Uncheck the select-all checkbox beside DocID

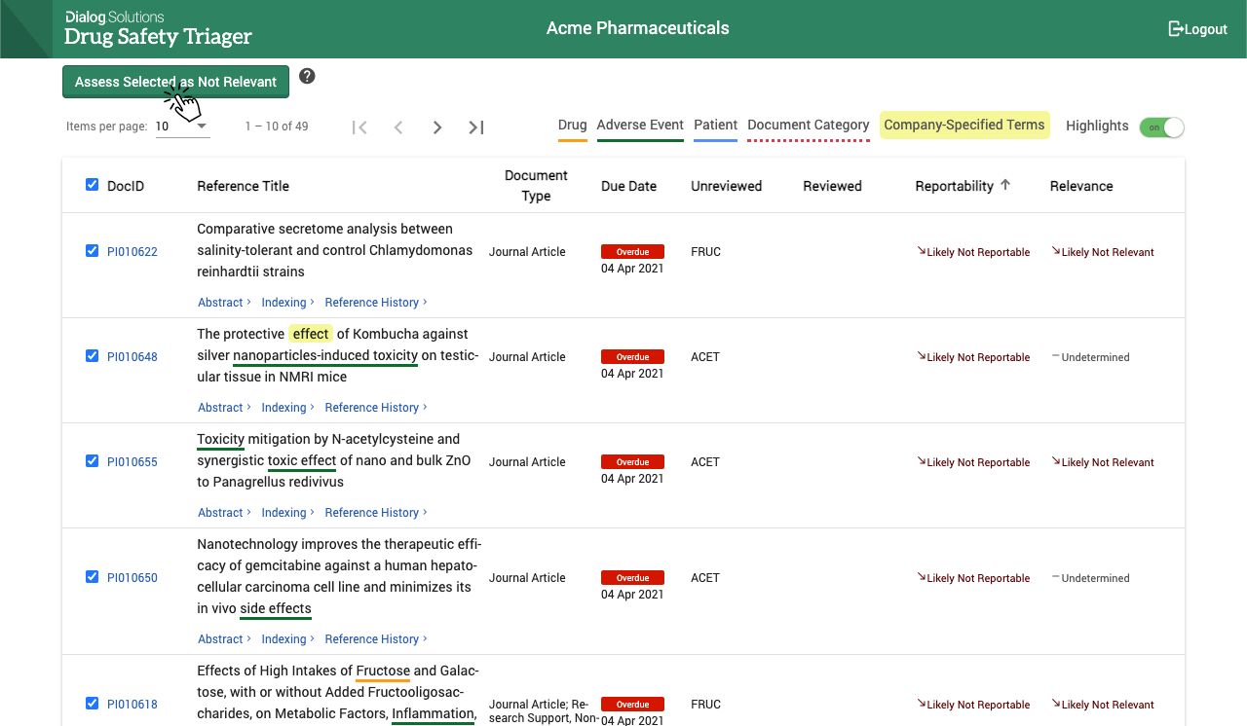click(x=92, y=185)
